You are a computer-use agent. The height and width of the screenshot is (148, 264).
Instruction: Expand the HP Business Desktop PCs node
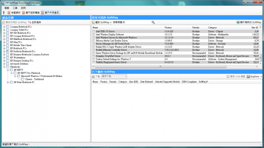(x=4, y=60)
